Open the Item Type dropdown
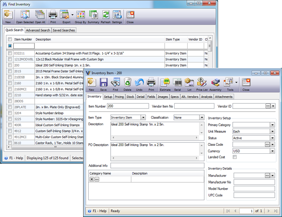Screen dimensions: 282x217 143,117
